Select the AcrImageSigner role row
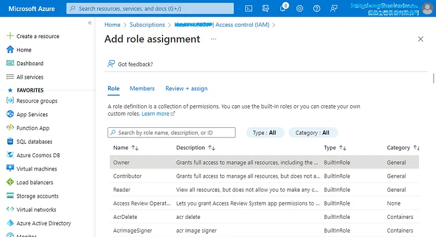The width and height of the screenshot is (436, 237). pyautogui.click(x=265, y=230)
